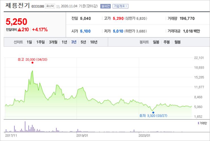The width and height of the screenshot is (210, 141).
Task: Click the 22,101 price axis label
Action: (x=199, y=58)
